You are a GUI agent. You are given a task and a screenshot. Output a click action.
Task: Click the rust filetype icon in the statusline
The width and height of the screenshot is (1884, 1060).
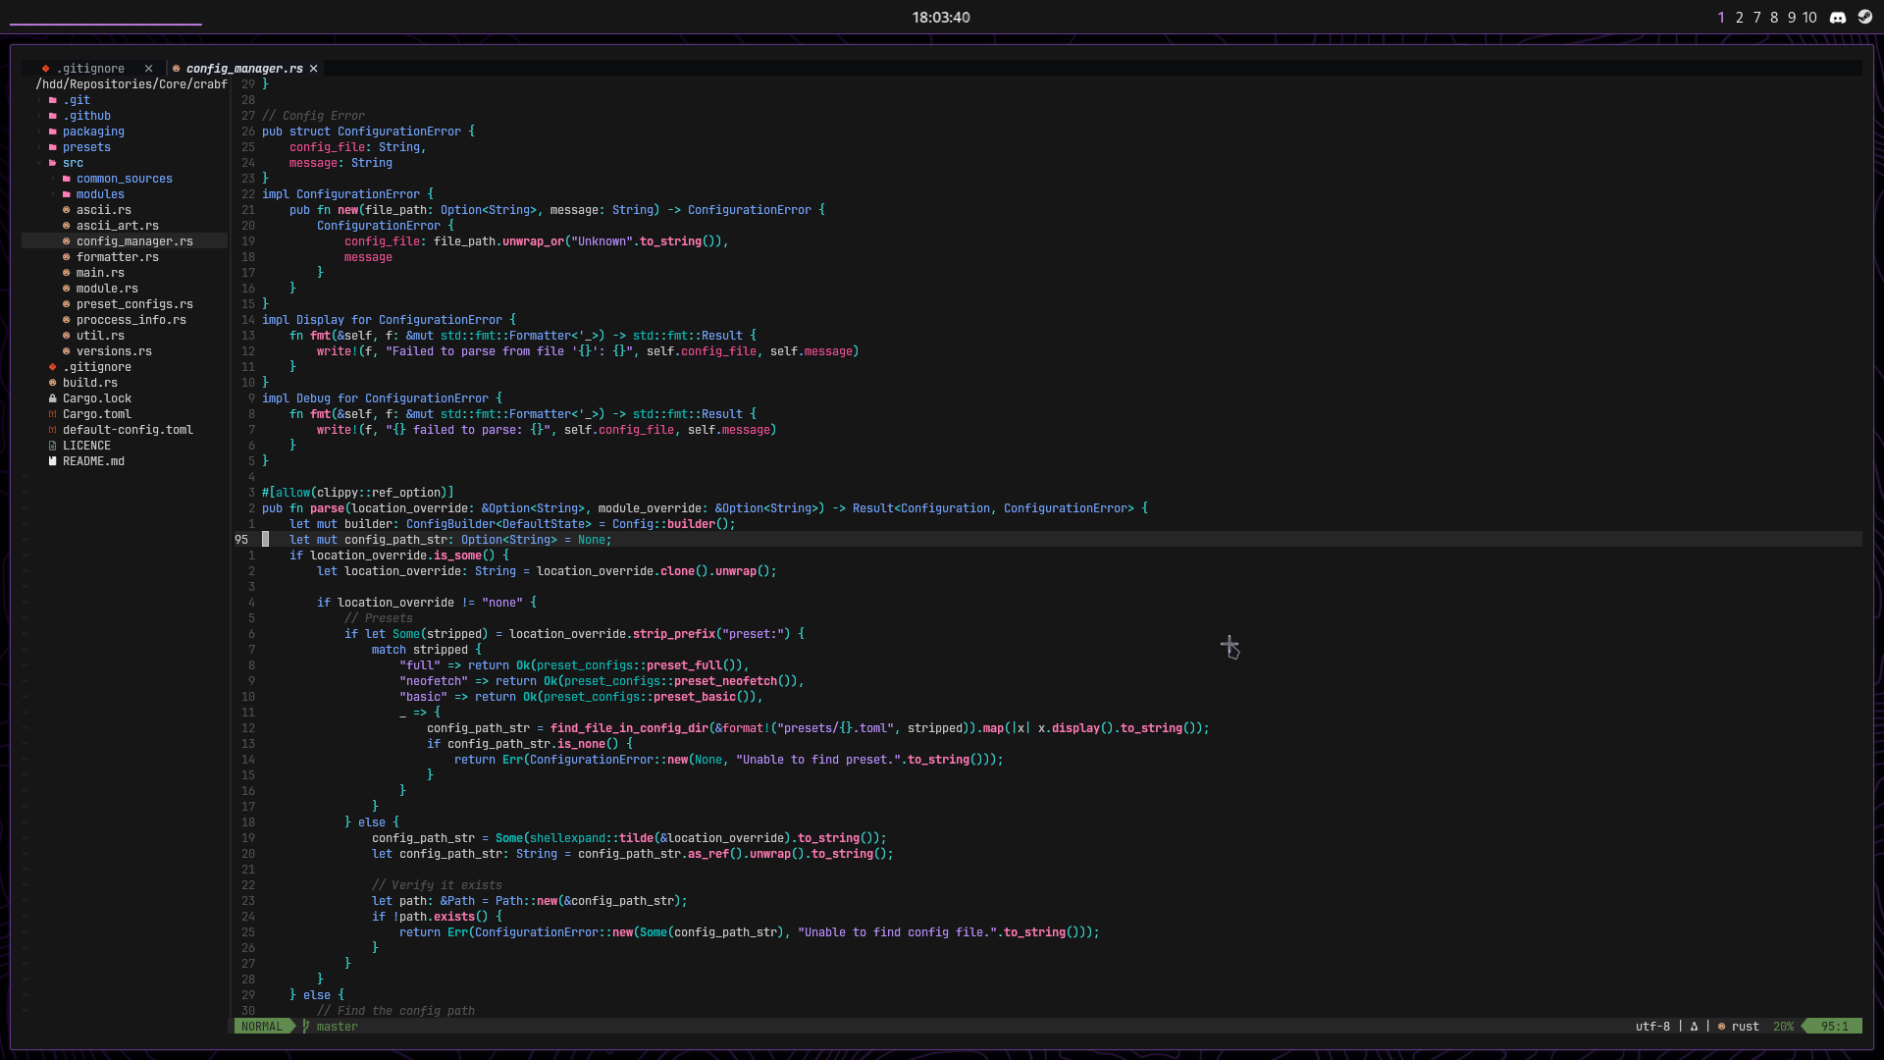tap(1723, 1027)
